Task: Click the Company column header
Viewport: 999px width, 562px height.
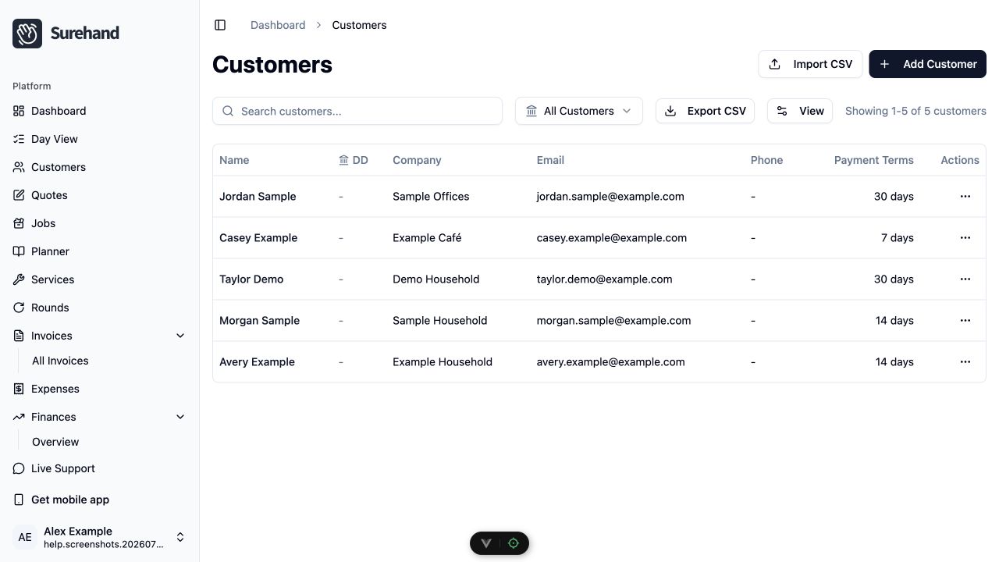Action: (x=417, y=160)
